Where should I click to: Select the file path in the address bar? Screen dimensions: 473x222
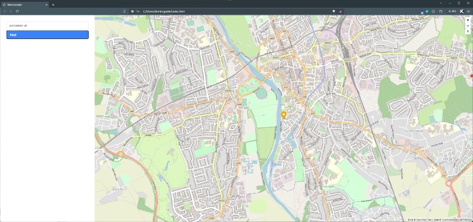click(x=164, y=11)
